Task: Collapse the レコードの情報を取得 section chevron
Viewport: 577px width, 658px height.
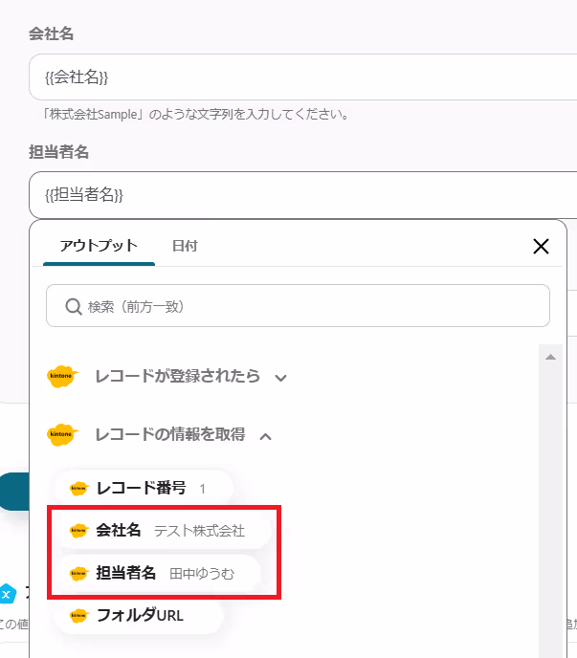Action: [265, 437]
